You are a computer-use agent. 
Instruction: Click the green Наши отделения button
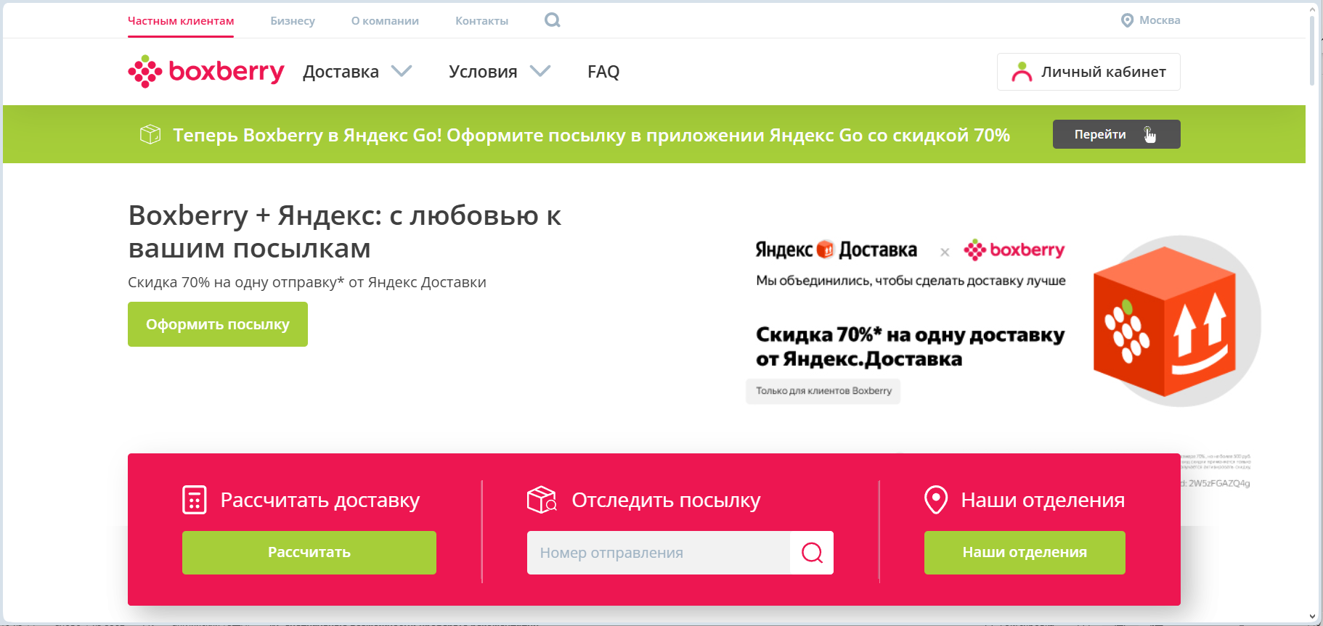1025,553
